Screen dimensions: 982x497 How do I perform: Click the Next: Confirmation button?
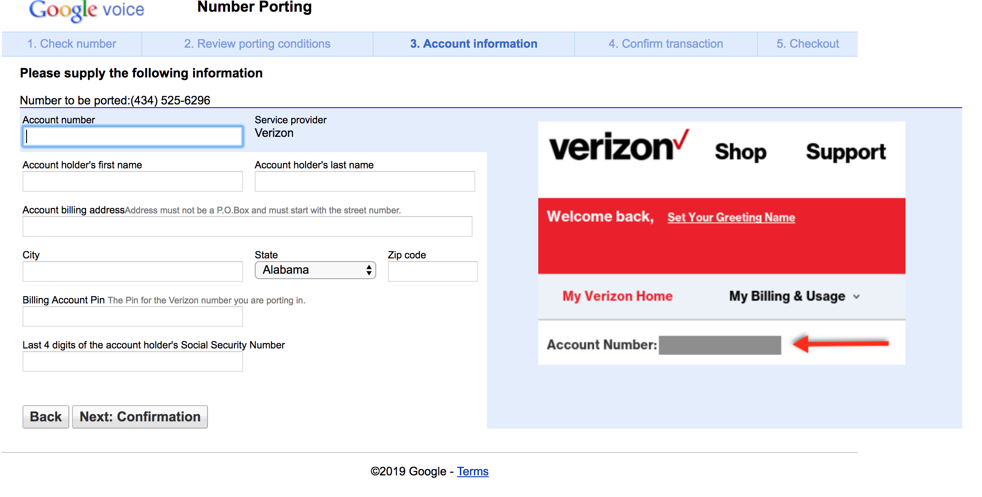(x=140, y=417)
